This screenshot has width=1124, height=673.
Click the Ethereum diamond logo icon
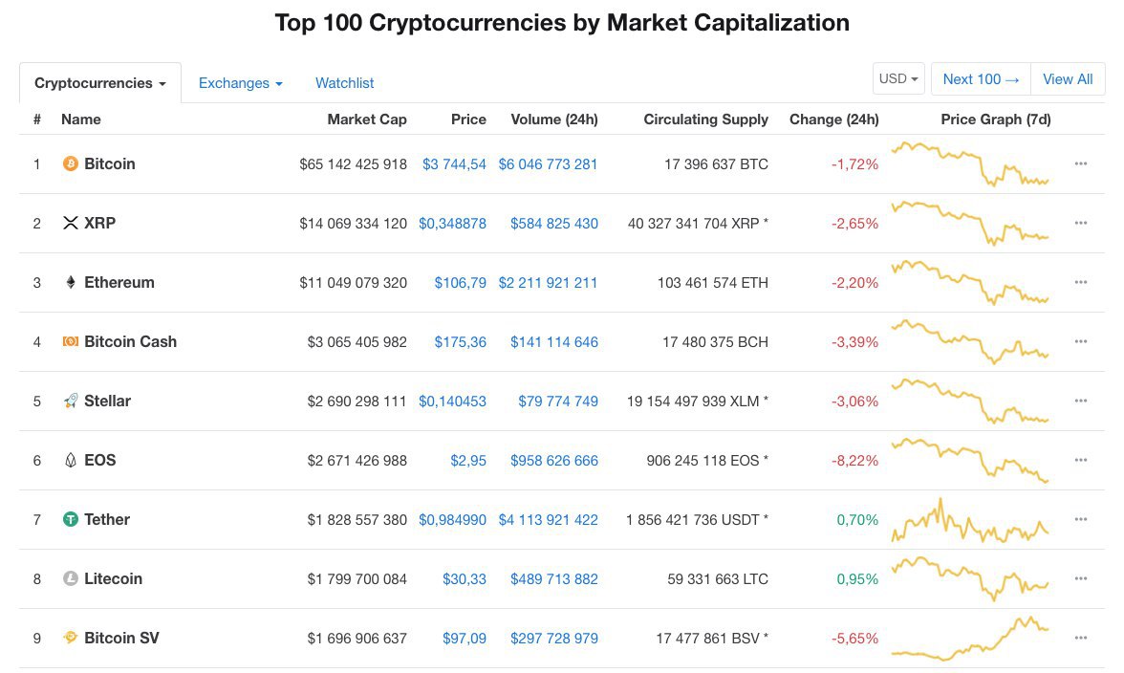tap(70, 283)
